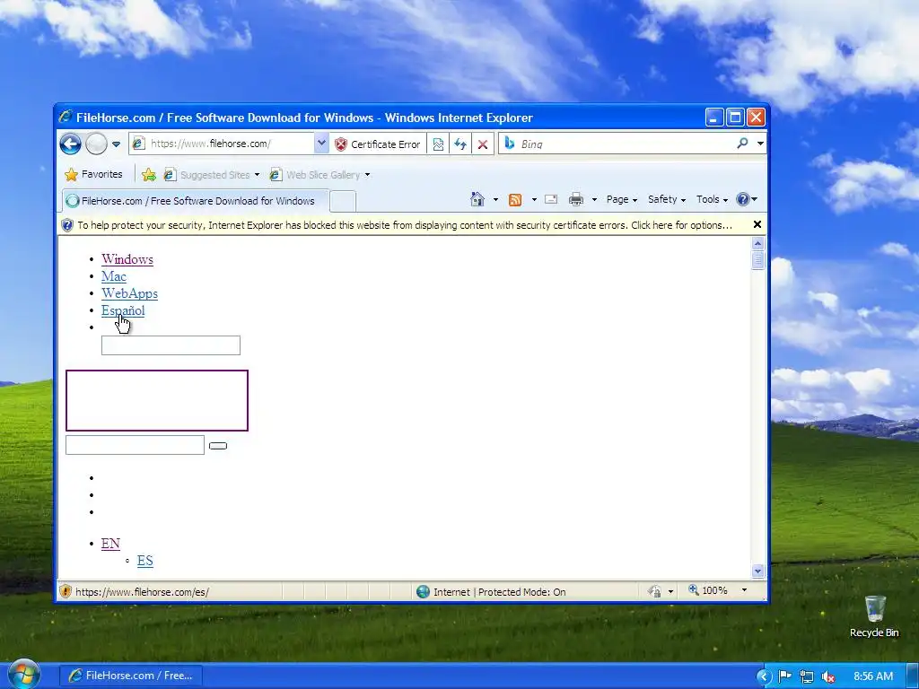Click the address bar URL field

tap(223, 144)
